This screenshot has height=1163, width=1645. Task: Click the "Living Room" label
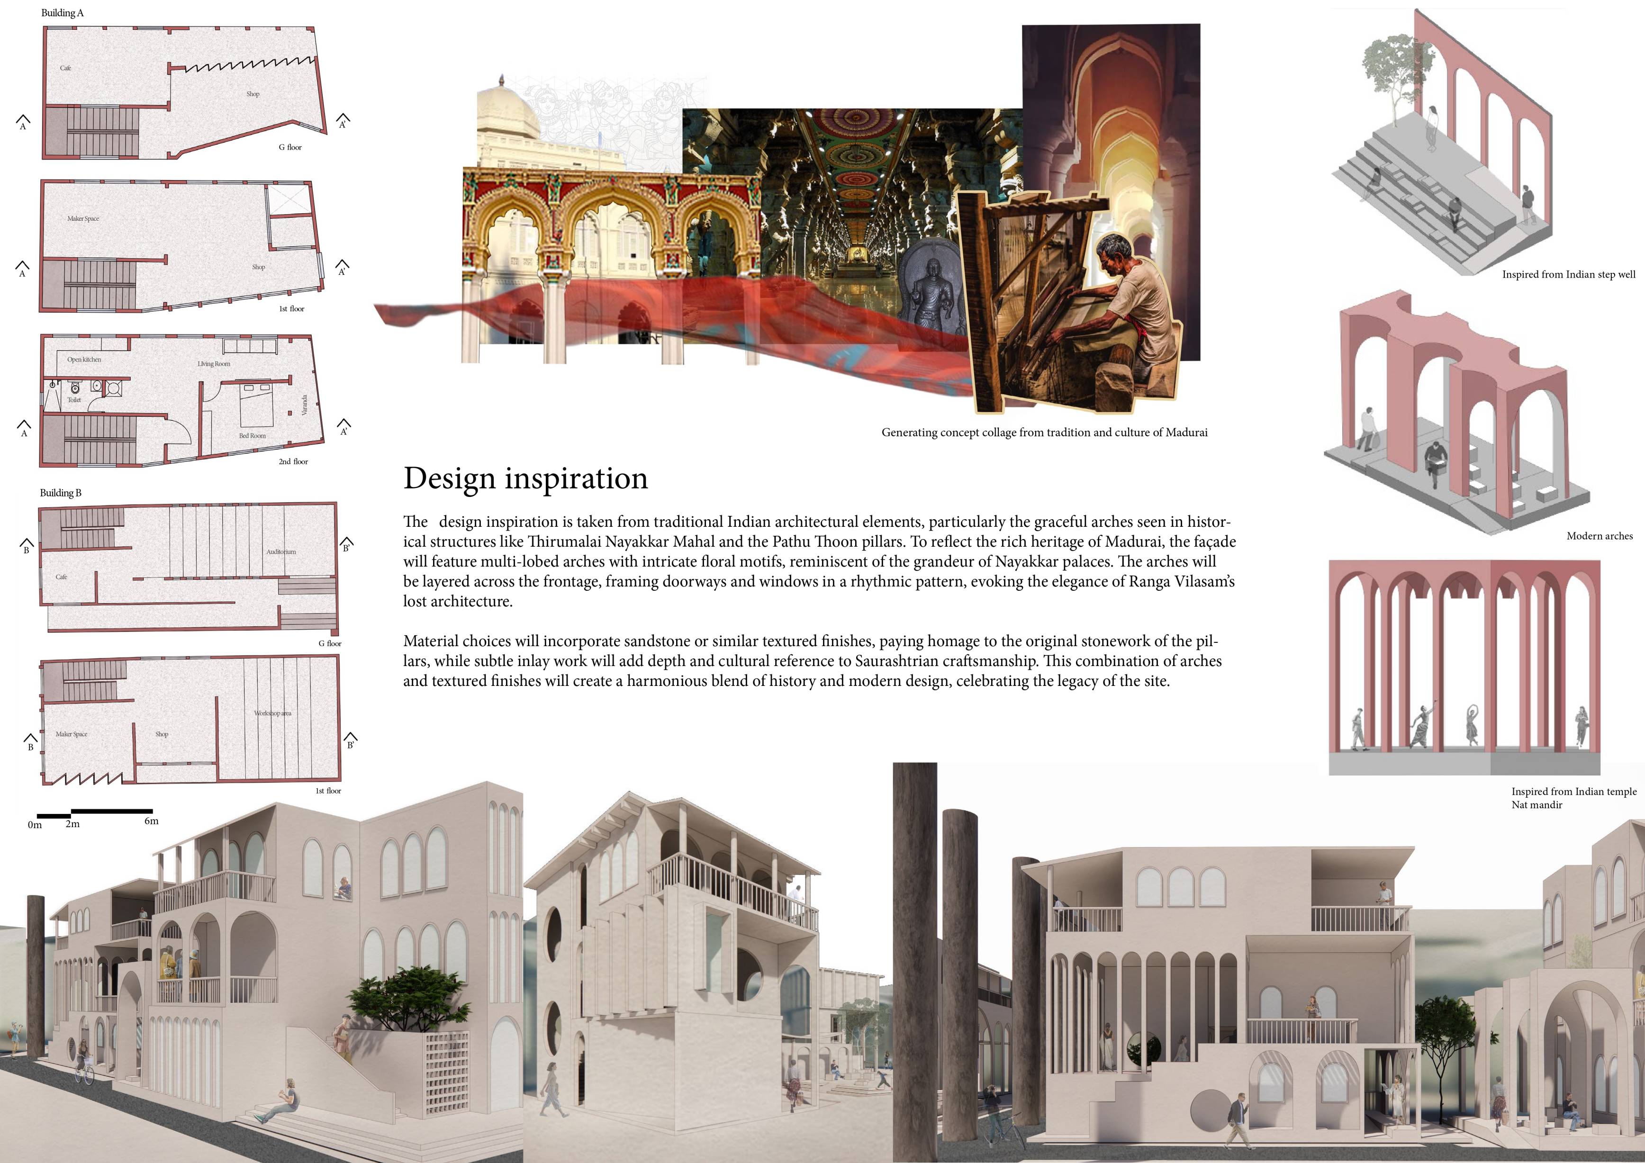click(214, 364)
